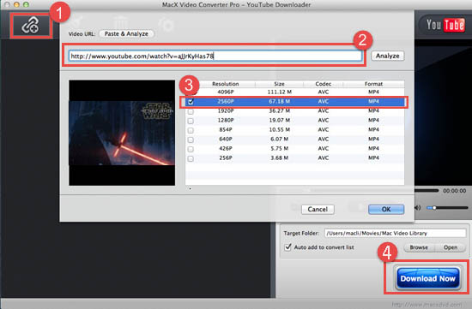Select the 4096P row text
Image resolution: width=472 pixels, height=309 pixels.
[226, 92]
